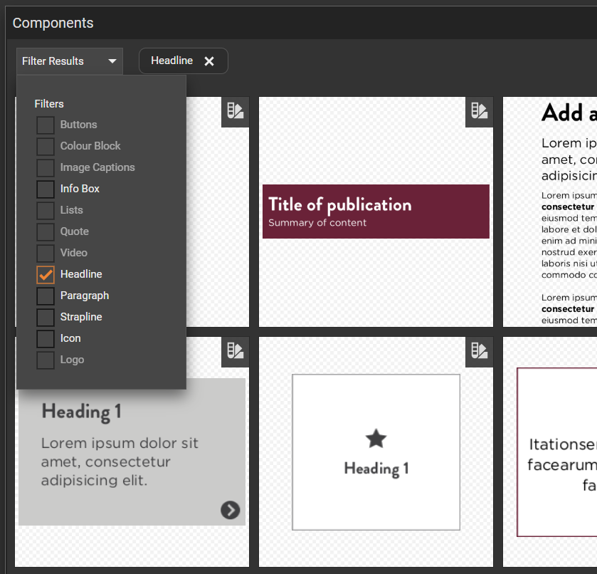Enable the Paragraph filter checkbox

point(45,296)
